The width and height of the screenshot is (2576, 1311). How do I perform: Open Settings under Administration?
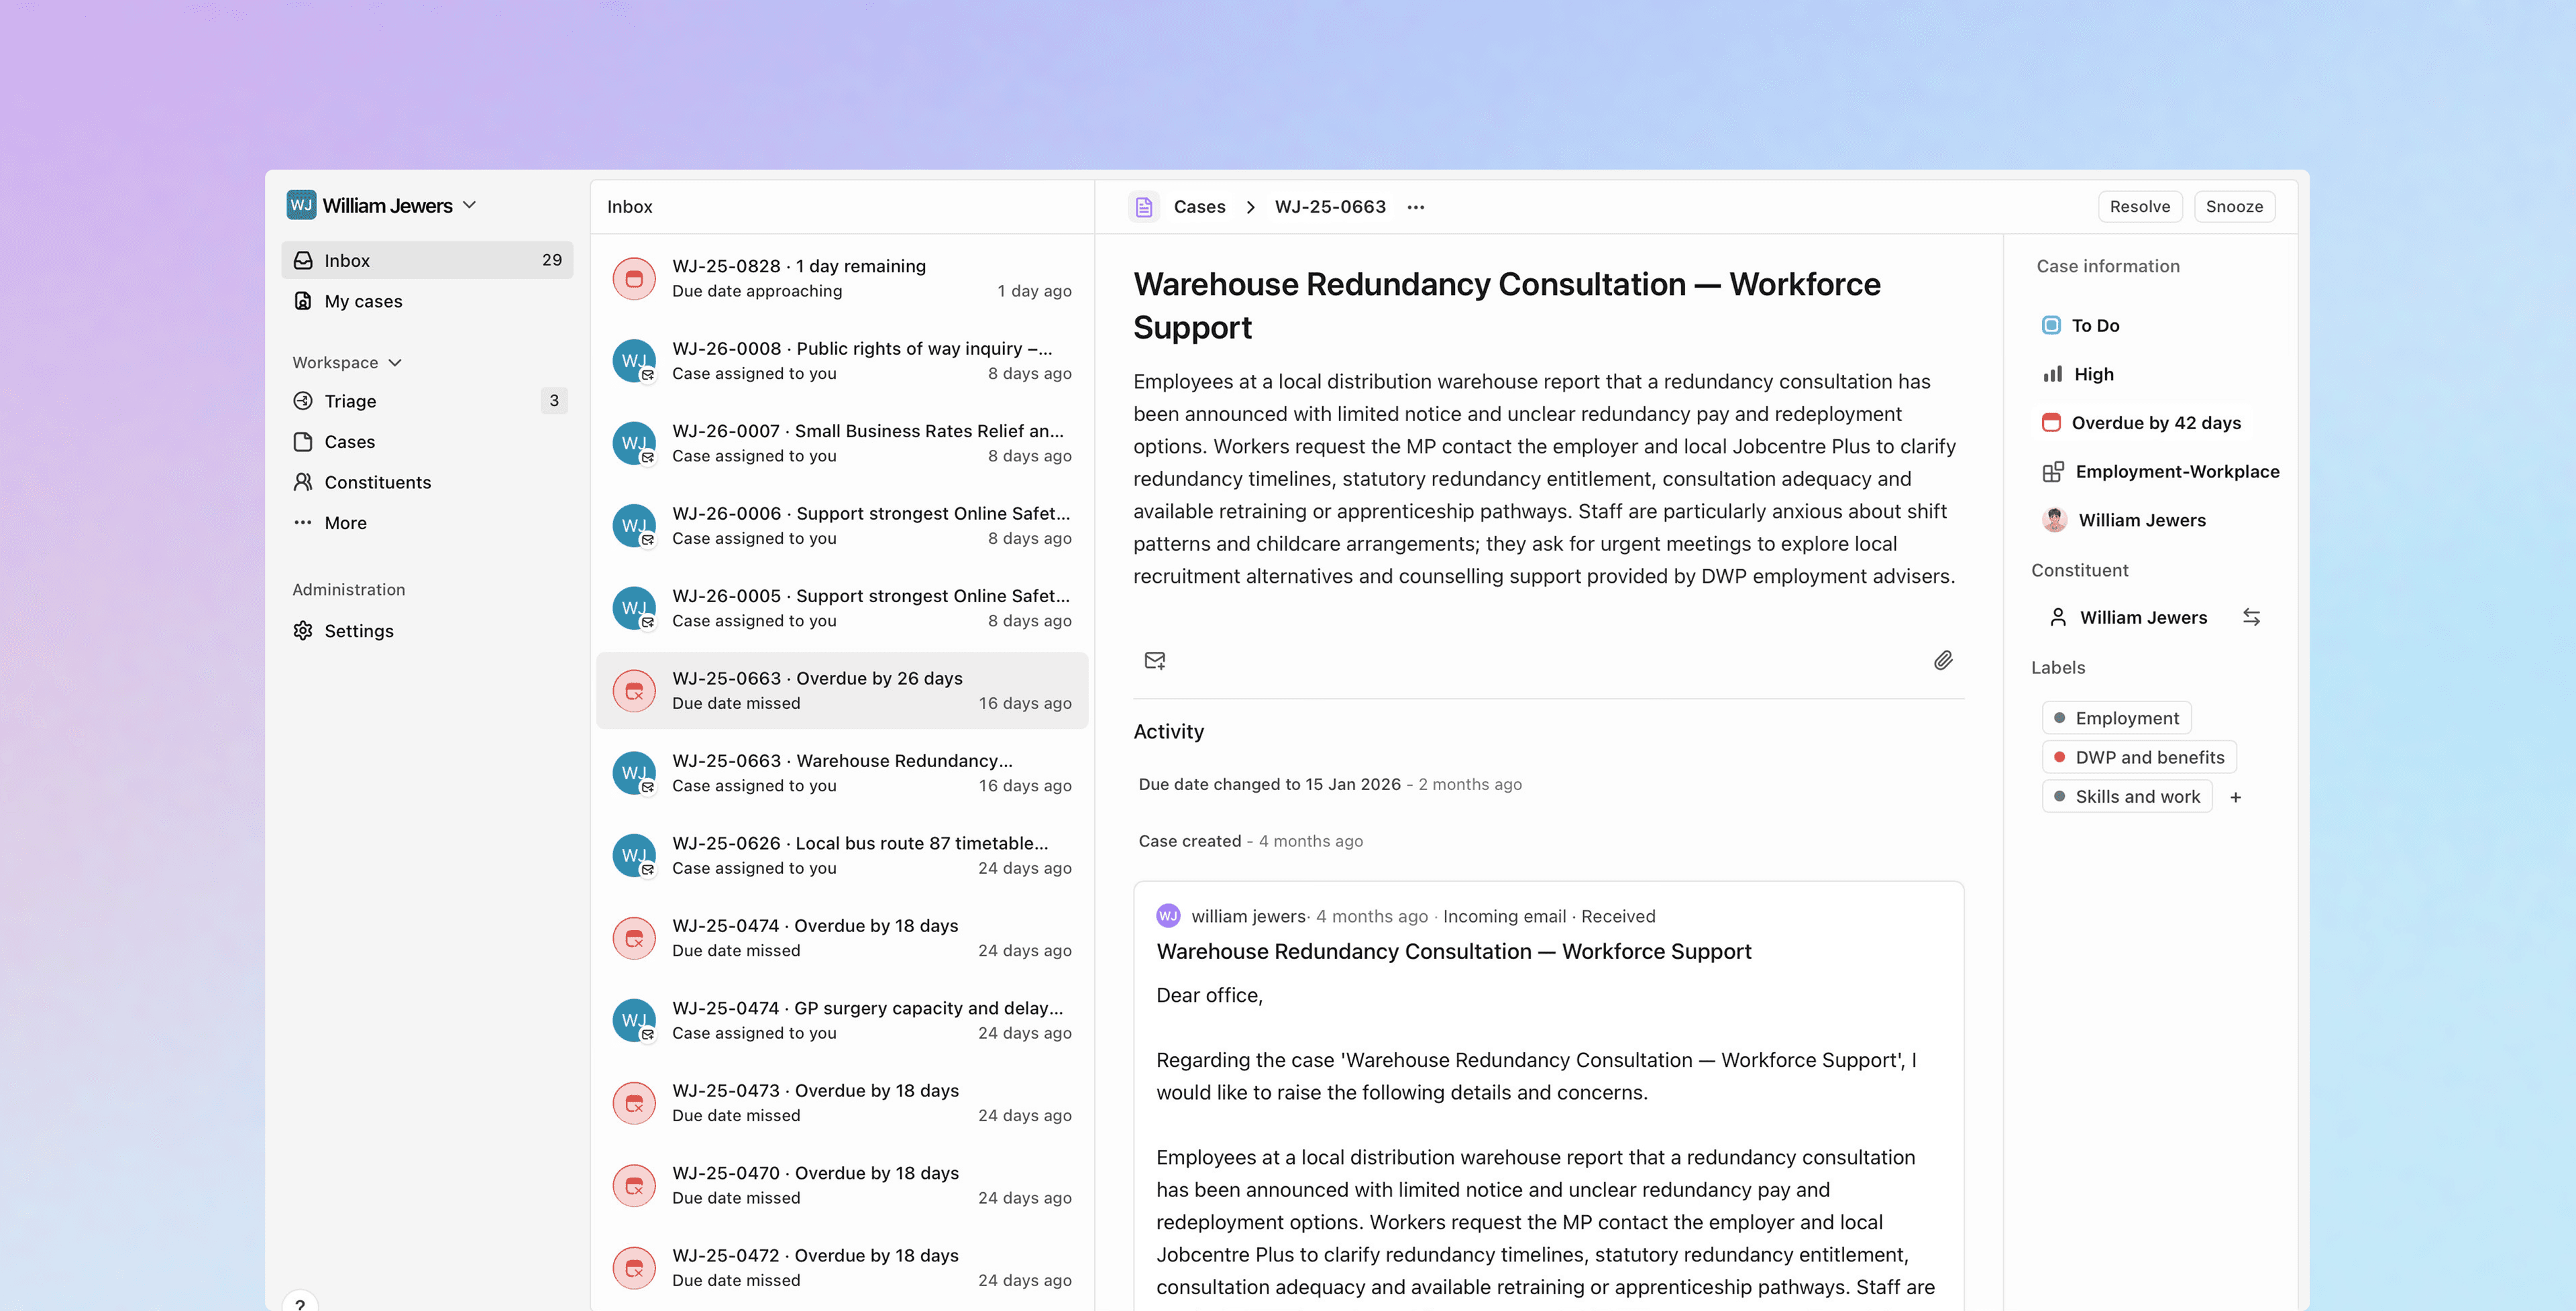359,630
